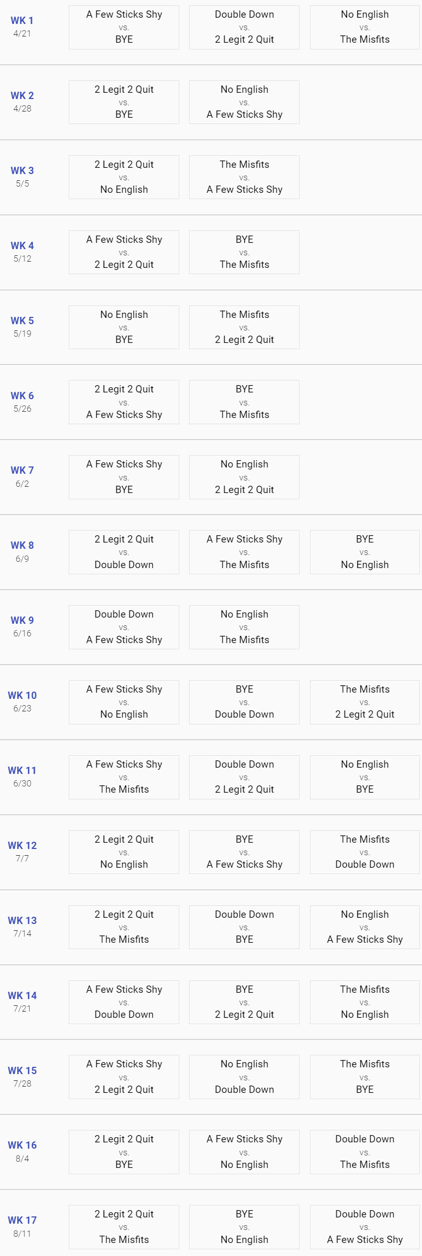Select BYE vs. No English matchup in WK 8

coord(365,552)
